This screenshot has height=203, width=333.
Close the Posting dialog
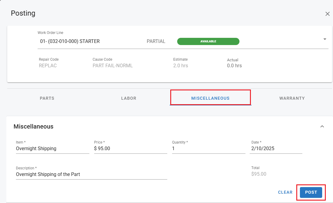coord(327,14)
